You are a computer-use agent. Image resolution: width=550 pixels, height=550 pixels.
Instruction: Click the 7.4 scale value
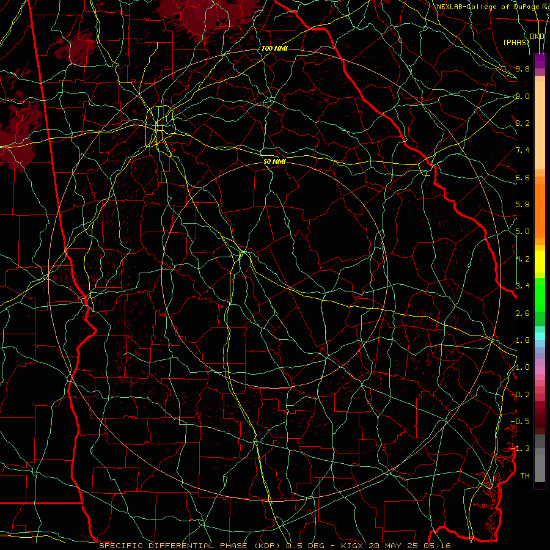pos(522,150)
